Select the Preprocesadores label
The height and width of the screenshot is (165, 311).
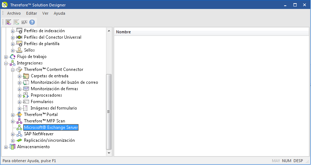click(46, 95)
